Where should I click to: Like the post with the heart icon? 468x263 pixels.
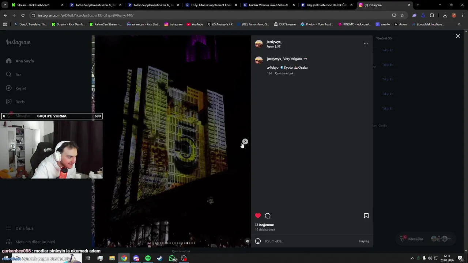(x=258, y=216)
